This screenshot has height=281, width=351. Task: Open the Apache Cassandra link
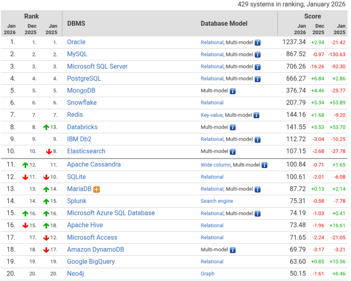click(94, 164)
